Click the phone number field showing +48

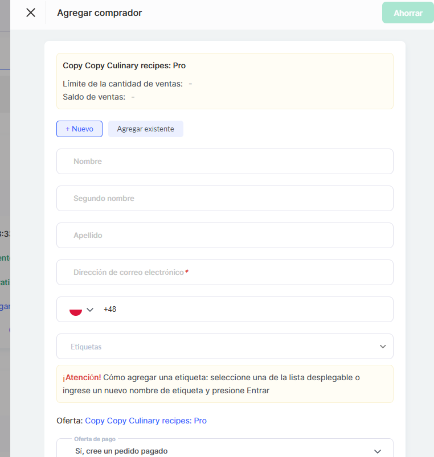pyautogui.click(x=245, y=310)
